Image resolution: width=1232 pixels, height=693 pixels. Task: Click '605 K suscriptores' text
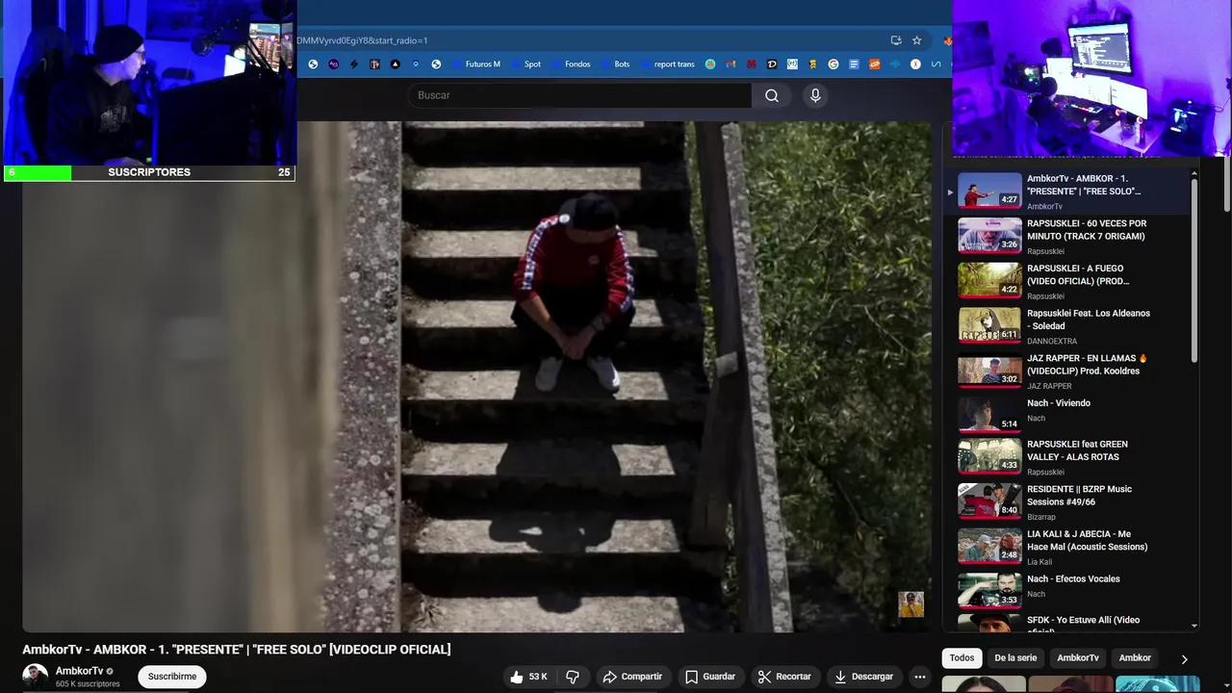pos(88,684)
